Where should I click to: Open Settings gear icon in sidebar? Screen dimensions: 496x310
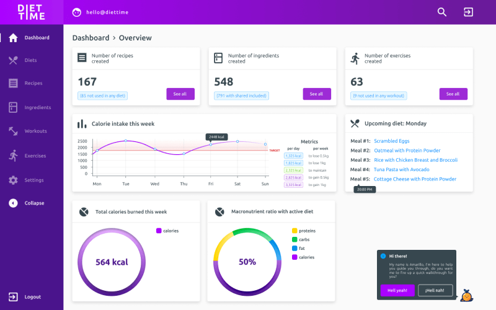click(13, 180)
